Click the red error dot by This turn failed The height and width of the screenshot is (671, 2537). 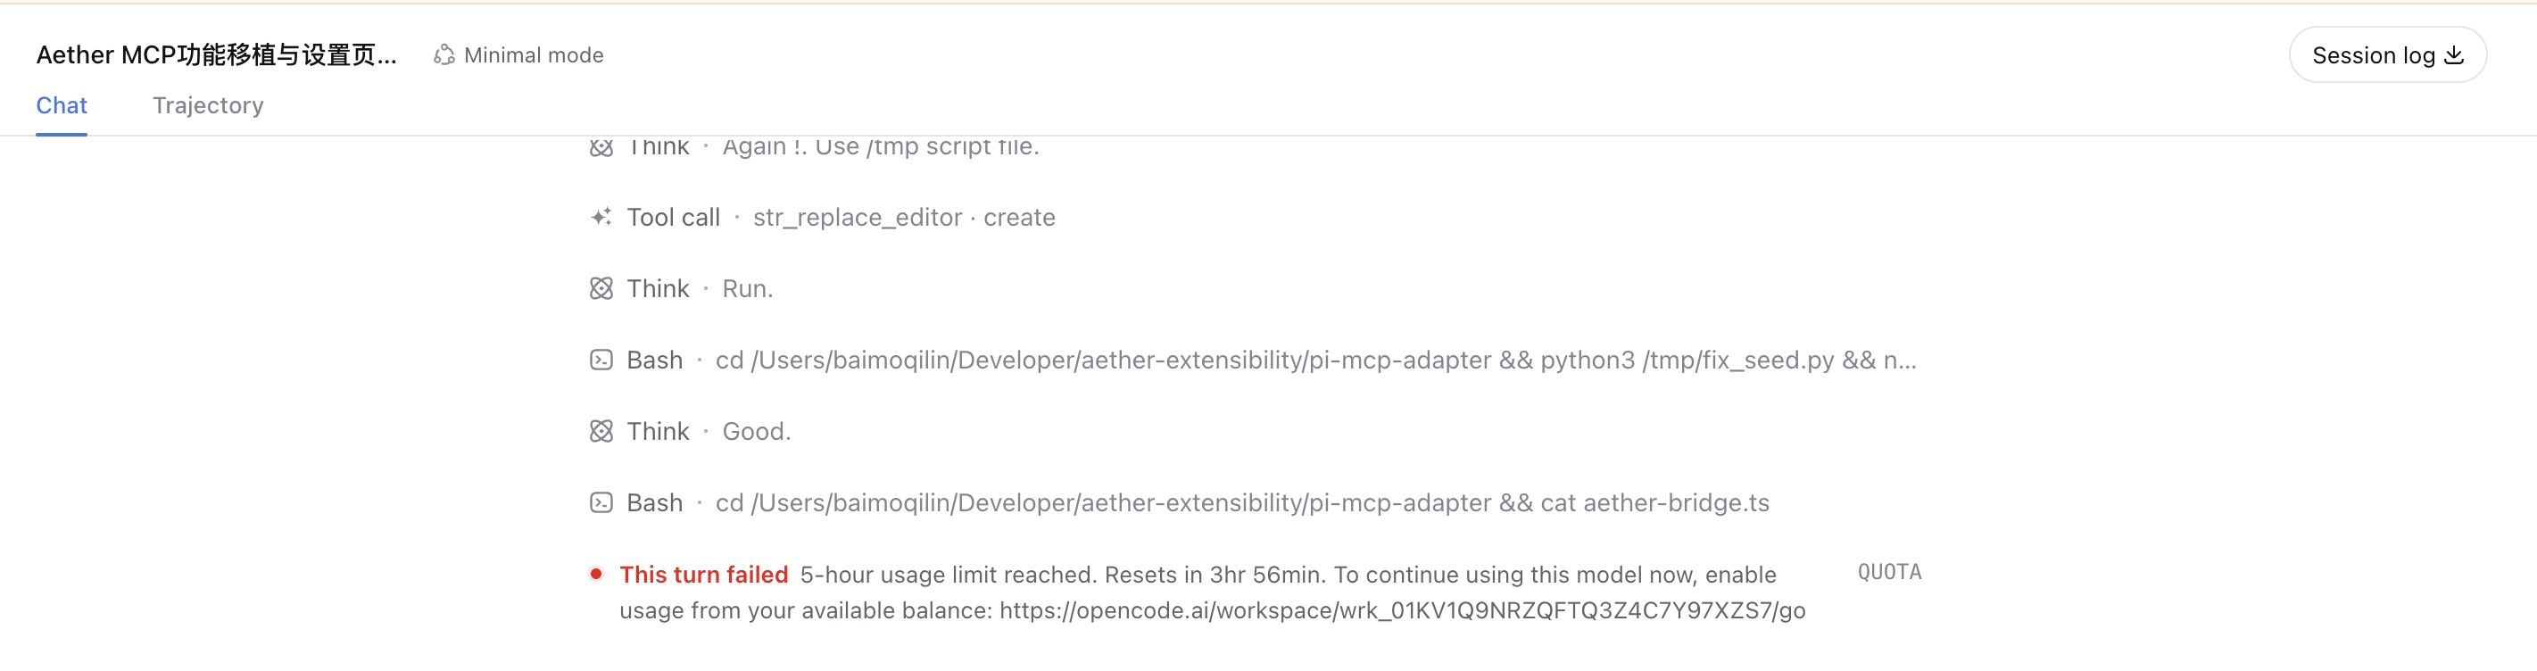pyautogui.click(x=596, y=574)
